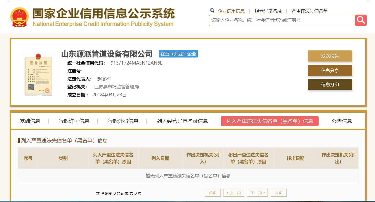Click the 下一页 pagination button
Viewport: 375px width, 202px height.
pyautogui.click(x=257, y=193)
